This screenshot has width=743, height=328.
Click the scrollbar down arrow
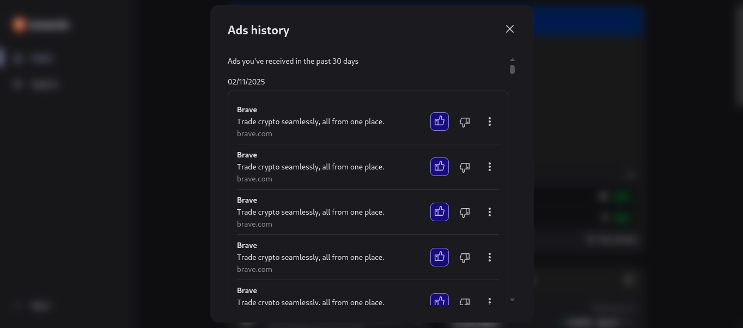(x=512, y=300)
